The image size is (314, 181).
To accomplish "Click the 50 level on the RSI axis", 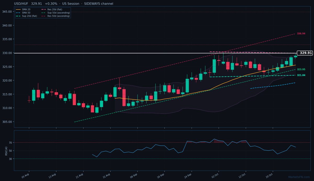I will tap(10, 151).
